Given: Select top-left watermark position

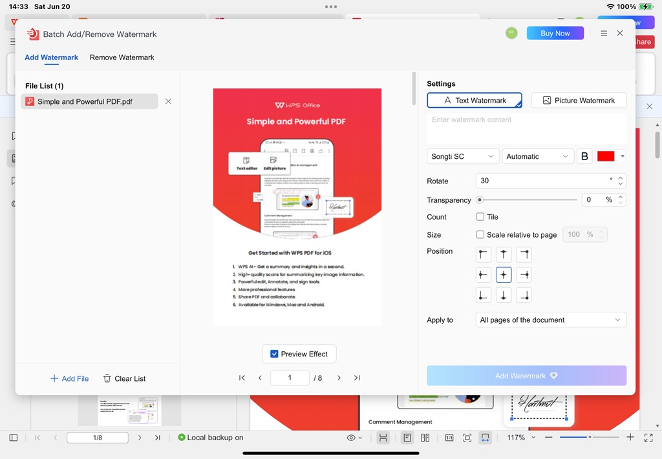Looking at the screenshot, I should pyautogui.click(x=482, y=254).
